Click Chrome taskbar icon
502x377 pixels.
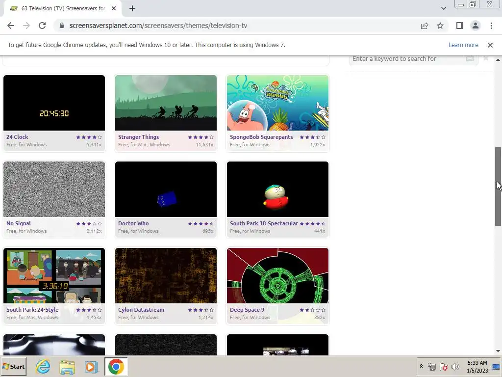pos(116,367)
